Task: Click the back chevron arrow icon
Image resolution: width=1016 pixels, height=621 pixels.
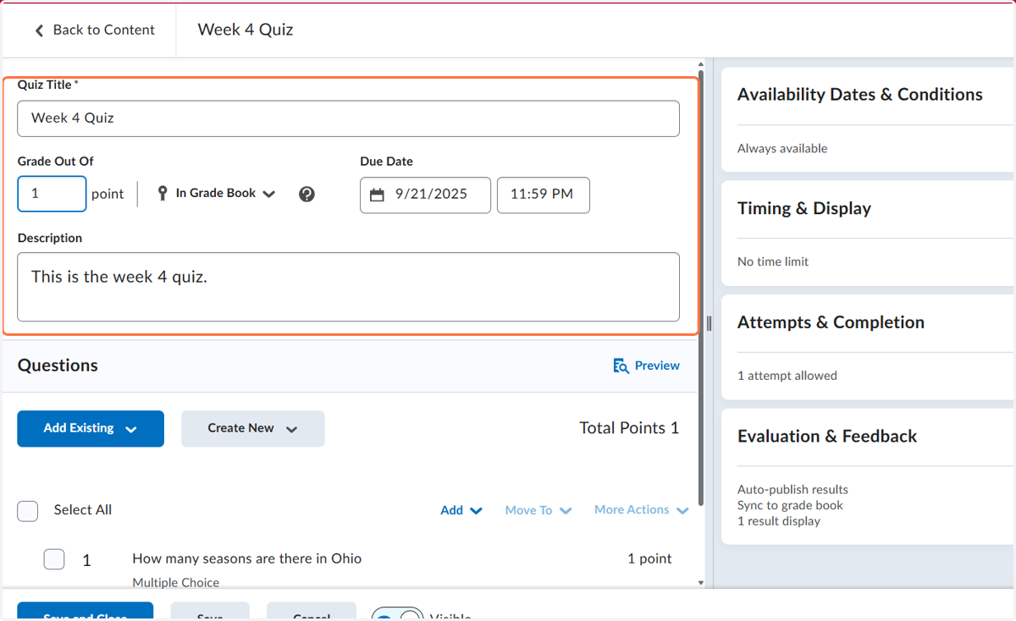Action: [39, 30]
